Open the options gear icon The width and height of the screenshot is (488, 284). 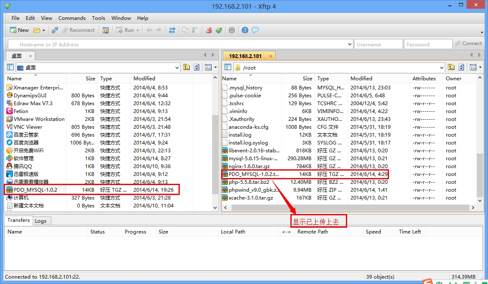point(232,30)
